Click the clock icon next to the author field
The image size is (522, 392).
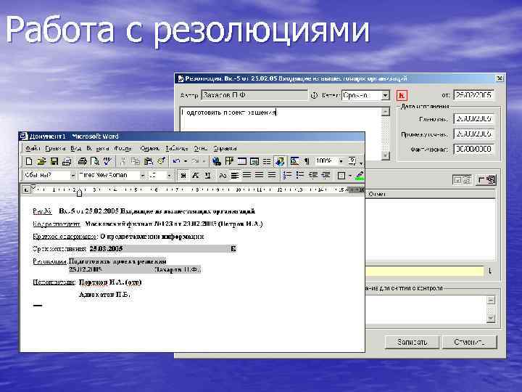[x=314, y=95]
